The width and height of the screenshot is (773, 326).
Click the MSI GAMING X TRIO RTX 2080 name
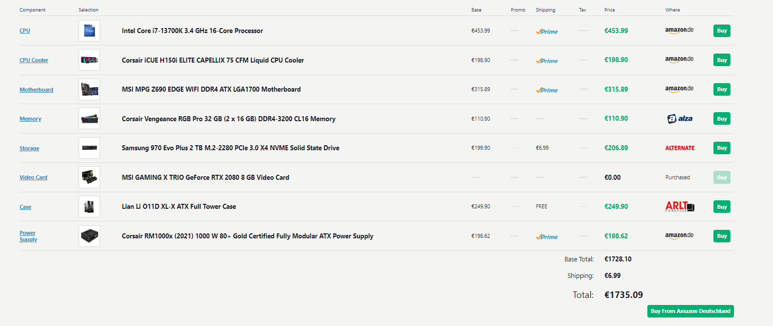point(205,177)
